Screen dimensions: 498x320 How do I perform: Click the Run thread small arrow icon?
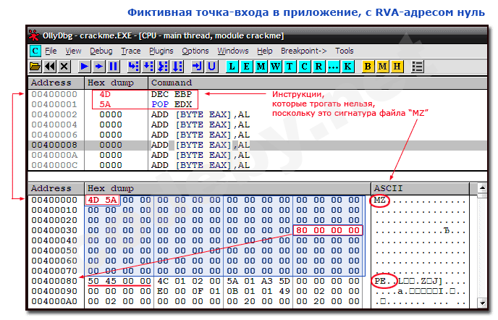(99, 67)
